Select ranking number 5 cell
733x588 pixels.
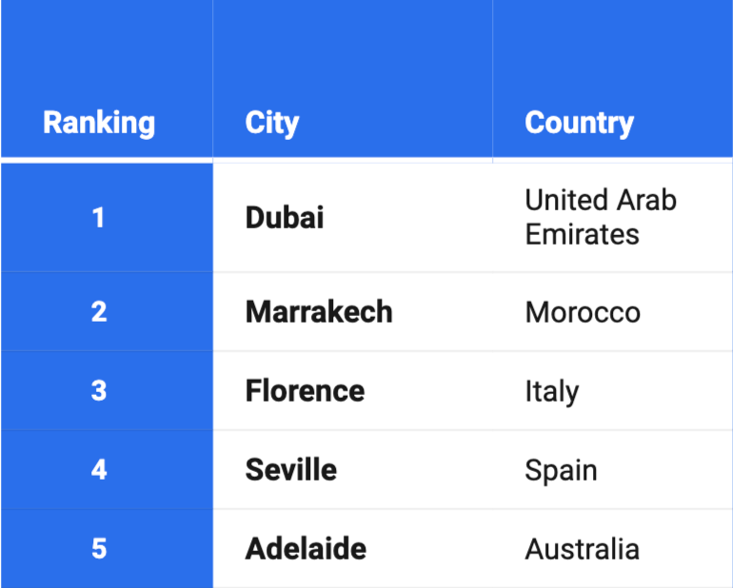[107, 548]
